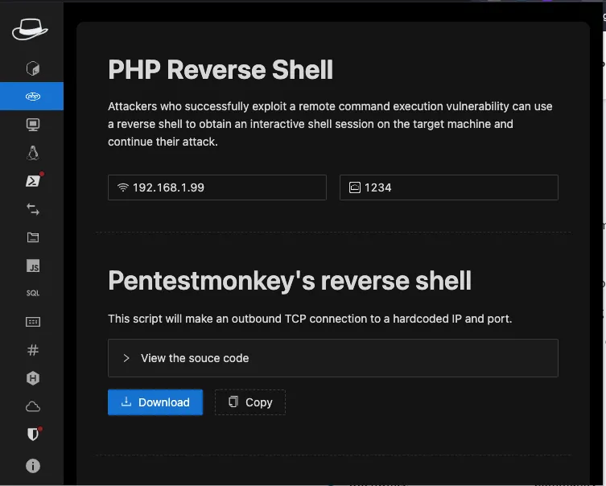Open the Reverse Shell hexagon sidebar icon

[32, 68]
